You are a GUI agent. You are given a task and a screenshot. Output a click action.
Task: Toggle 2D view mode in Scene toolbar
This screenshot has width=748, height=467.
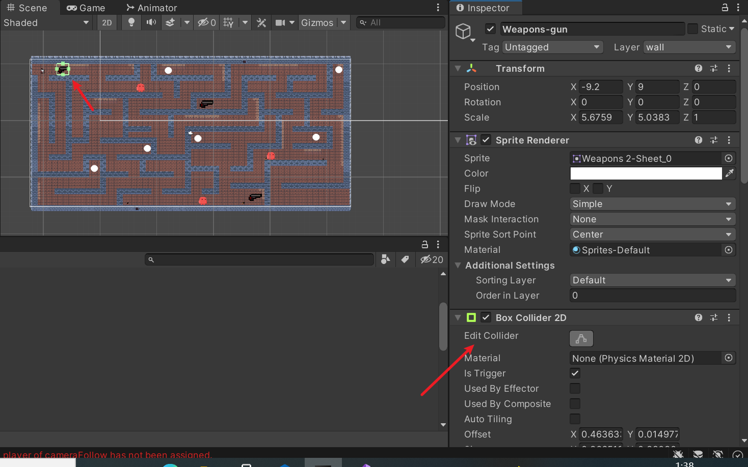tap(106, 22)
